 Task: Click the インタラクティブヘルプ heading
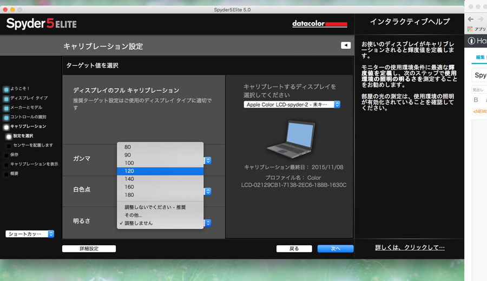click(410, 22)
